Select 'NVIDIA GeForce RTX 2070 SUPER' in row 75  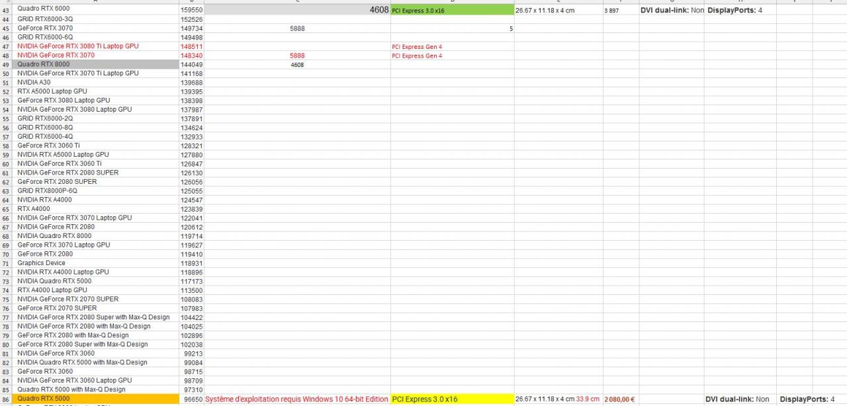[95, 299]
